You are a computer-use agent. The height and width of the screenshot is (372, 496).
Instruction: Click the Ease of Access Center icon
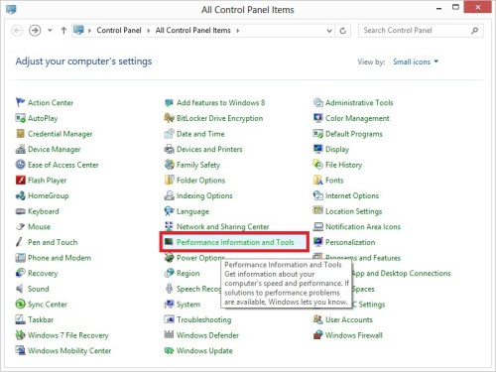click(x=20, y=165)
